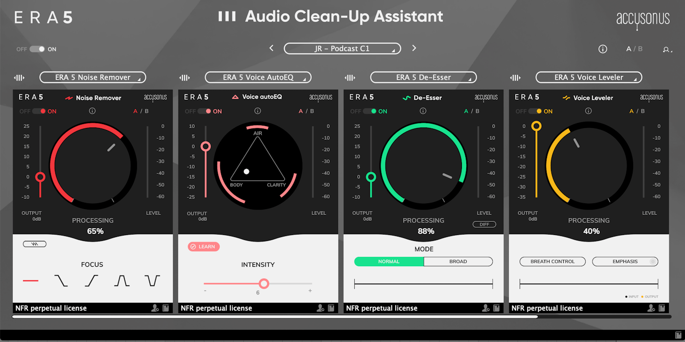The width and height of the screenshot is (685, 342).
Task: Open info icon in Voice Leveler panel
Action: point(589,111)
